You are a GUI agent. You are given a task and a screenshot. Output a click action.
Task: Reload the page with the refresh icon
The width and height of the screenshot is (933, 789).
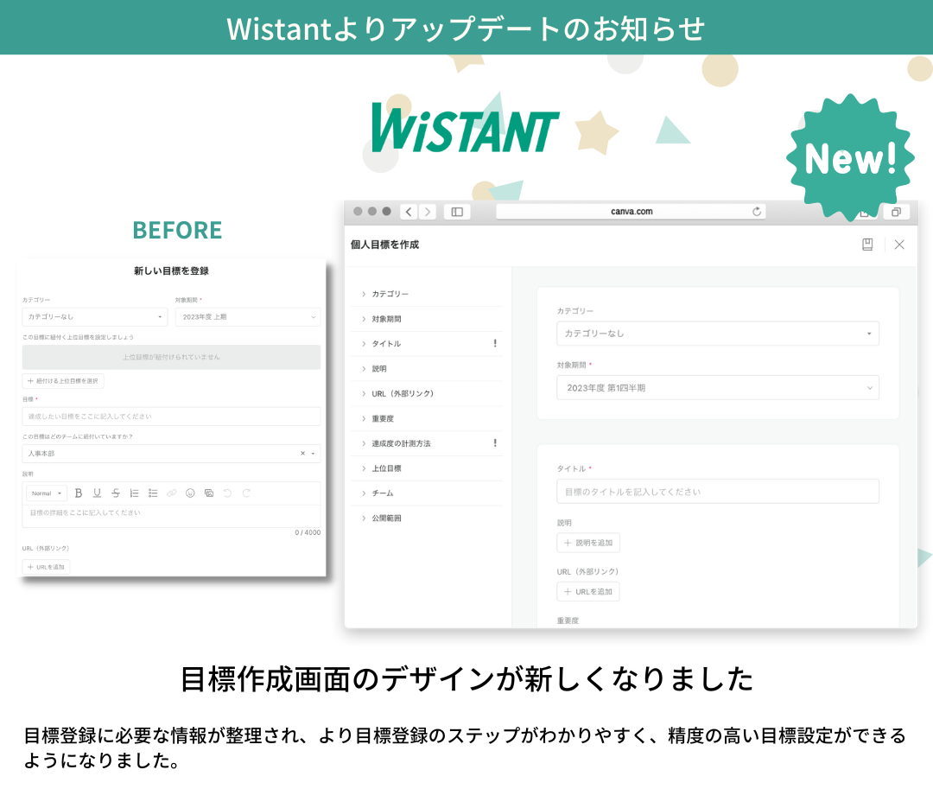pos(757,212)
